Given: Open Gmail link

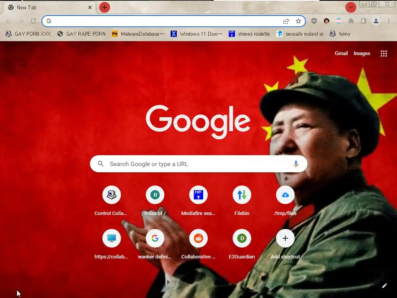Looking at the screenshot, I should coord(341,54).
